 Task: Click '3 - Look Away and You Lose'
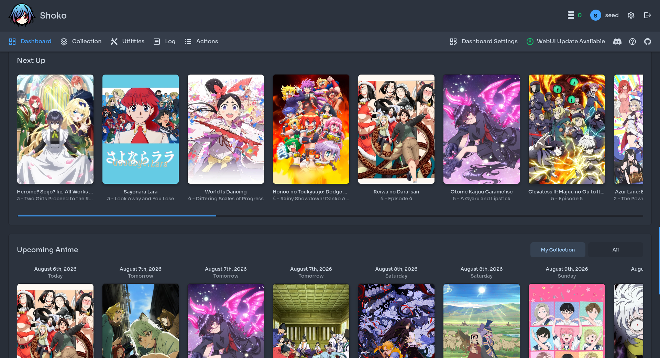141,199
